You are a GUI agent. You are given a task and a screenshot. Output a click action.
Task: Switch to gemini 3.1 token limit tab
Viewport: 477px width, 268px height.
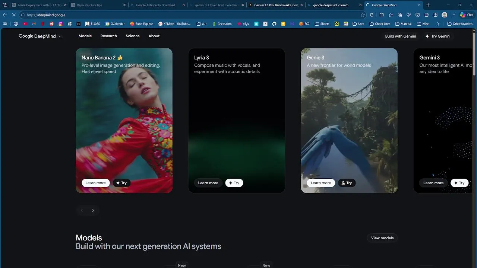pos(217,5)
